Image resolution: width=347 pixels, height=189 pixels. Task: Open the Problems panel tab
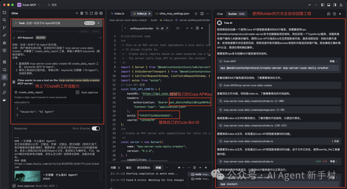pyautogui.click(x=115, y=168)
